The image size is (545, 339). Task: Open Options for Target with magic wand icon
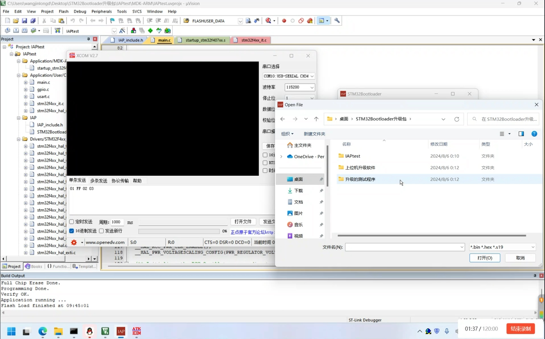click(123, 30)
